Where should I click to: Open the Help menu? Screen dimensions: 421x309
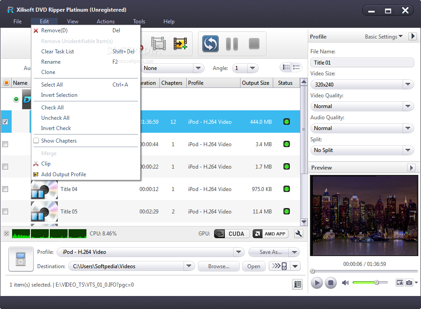point(169,22)
